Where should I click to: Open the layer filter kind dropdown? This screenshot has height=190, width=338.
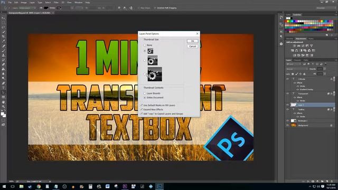pos(294,64)
